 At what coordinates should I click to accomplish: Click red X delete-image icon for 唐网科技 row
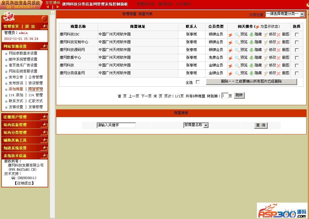pos(278,66)
